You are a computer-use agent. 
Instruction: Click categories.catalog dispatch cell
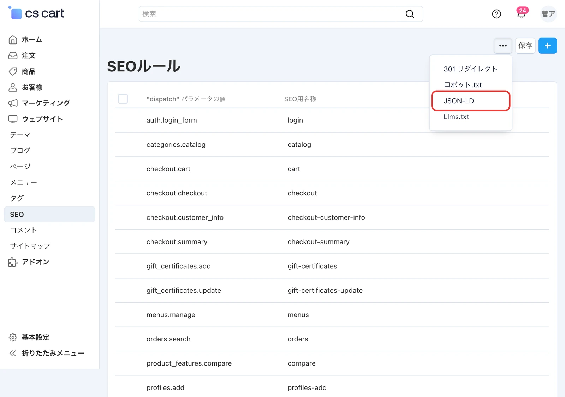click(176, 145)
